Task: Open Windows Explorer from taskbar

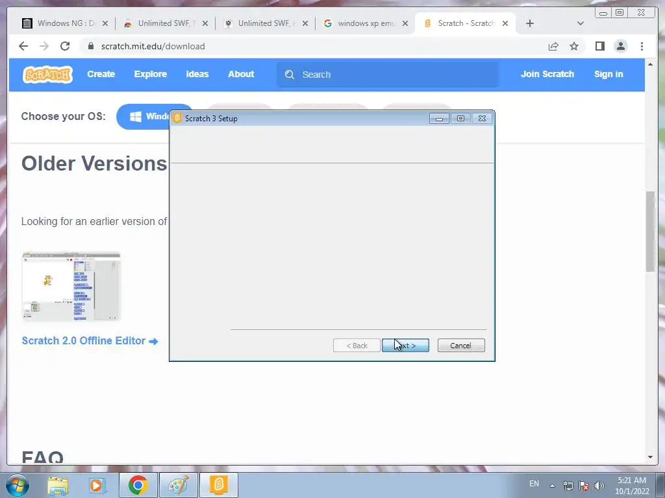Action: [58, 485]
